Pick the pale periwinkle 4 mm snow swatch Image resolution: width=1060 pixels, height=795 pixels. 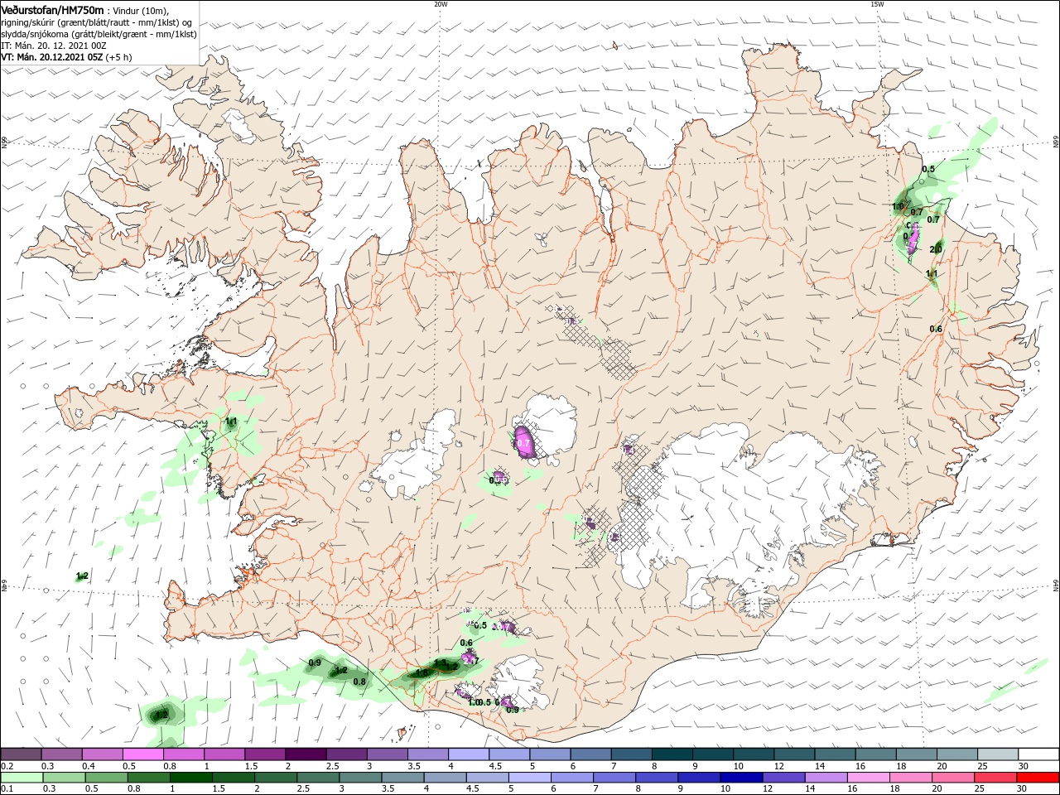coord(469,754)
